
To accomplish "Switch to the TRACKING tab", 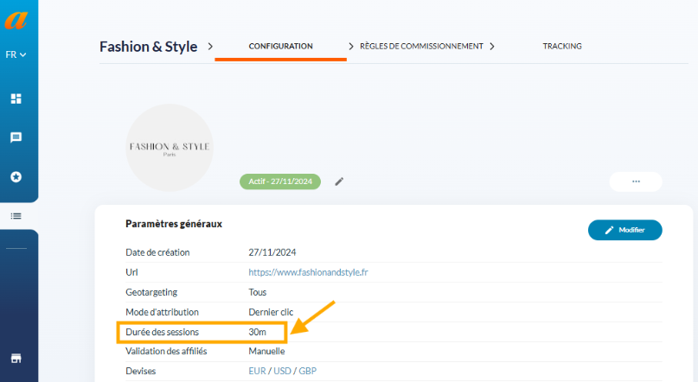I will click(x=562, y=47).
